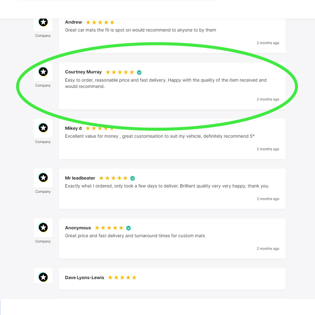Click Andrew's review text about car mats
The image size is (315, 315).
coord(140,30)
